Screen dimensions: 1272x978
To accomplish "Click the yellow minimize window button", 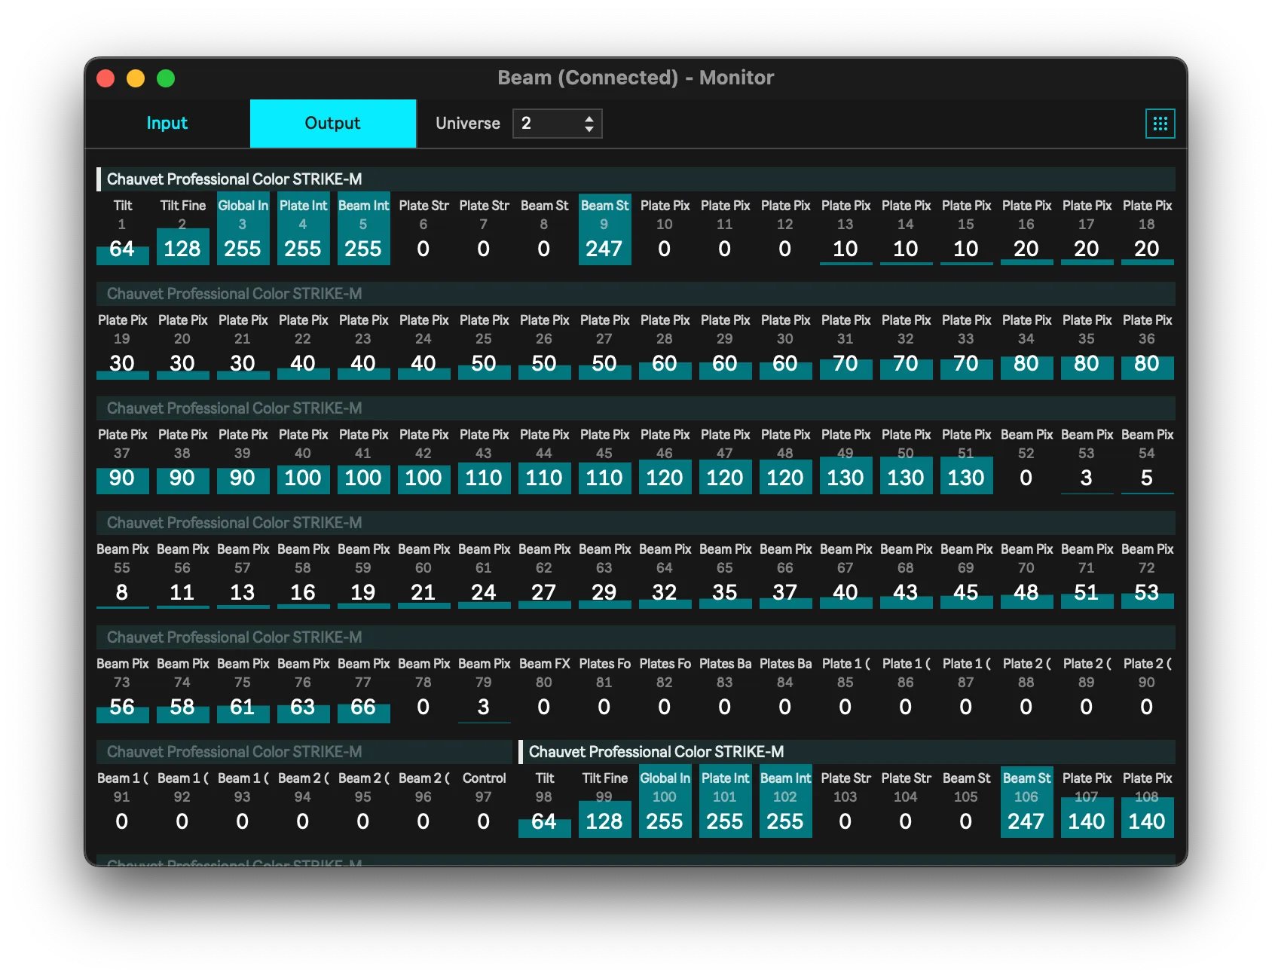I will [136, 78].
